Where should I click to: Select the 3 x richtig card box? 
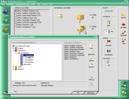click(x=80, y=18)
